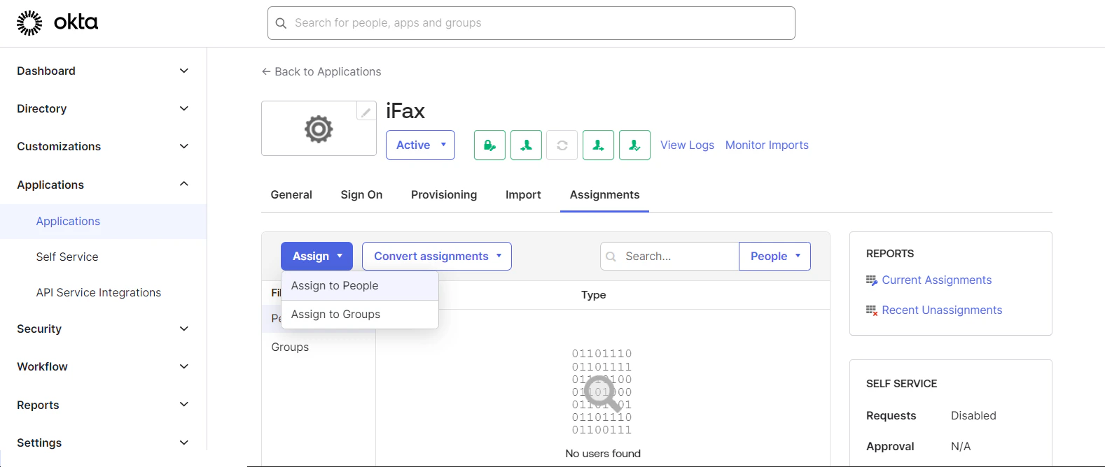Click the magnifier icon in the top search bar
Image resolution: width=1105 pixels, height=467 pixels.
tap(282, 23)
